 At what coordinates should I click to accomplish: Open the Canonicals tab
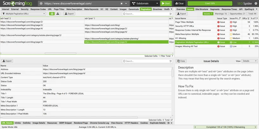coord(134,9)
